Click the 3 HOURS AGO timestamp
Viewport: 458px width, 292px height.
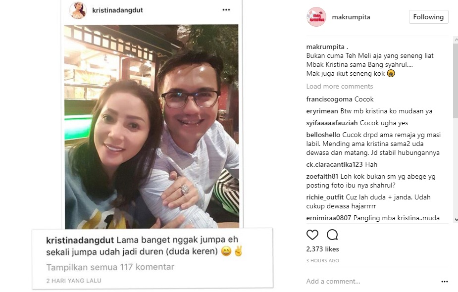[x=322, y=260]
